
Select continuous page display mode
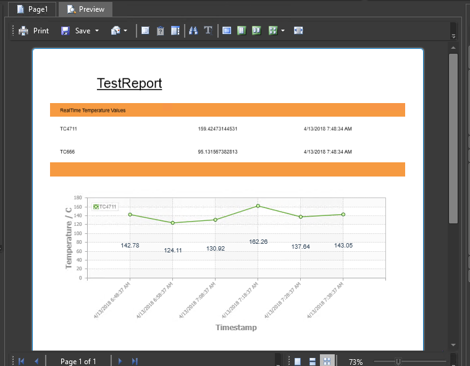[x=313, y=362]
